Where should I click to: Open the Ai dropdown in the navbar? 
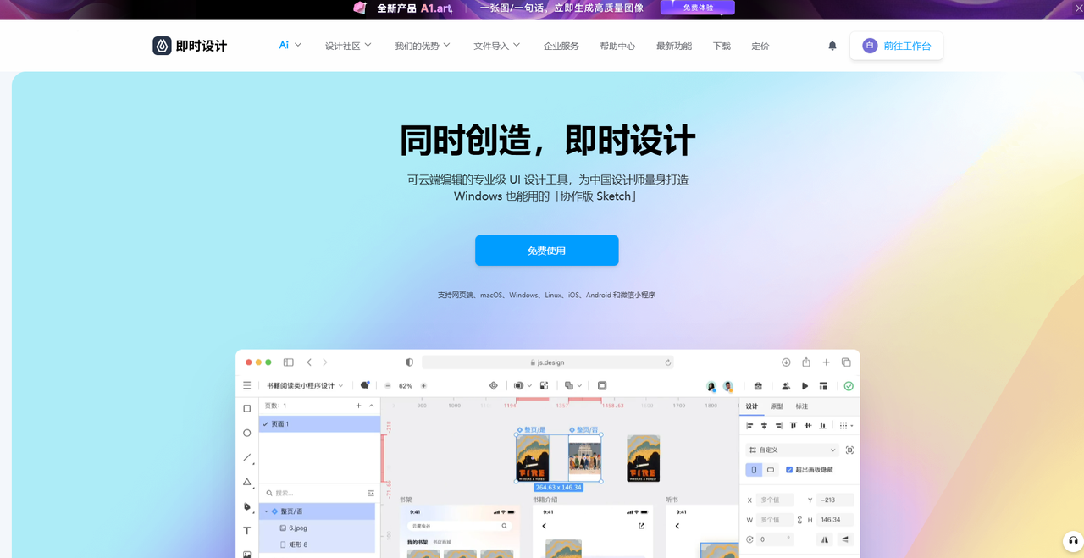coord(290,46)
